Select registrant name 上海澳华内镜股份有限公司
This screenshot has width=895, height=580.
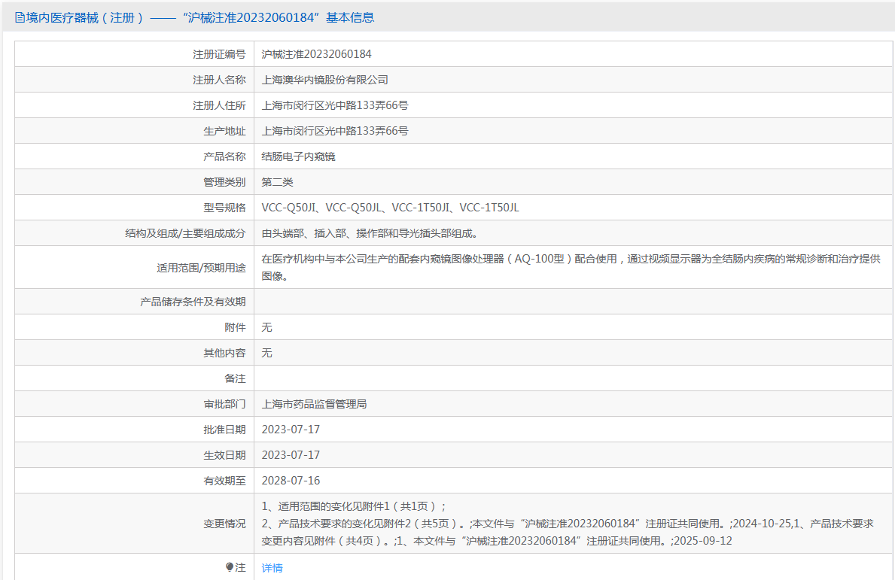324,80
